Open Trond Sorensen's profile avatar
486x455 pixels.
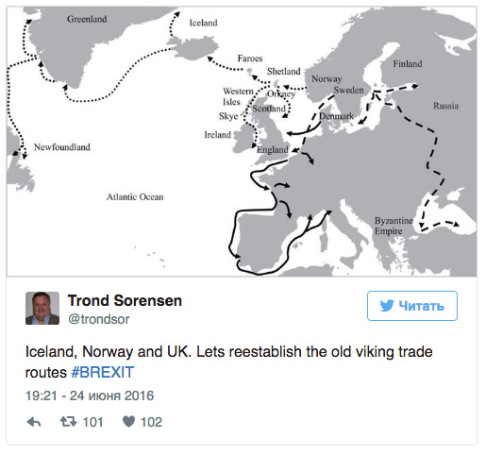point(42,308)
